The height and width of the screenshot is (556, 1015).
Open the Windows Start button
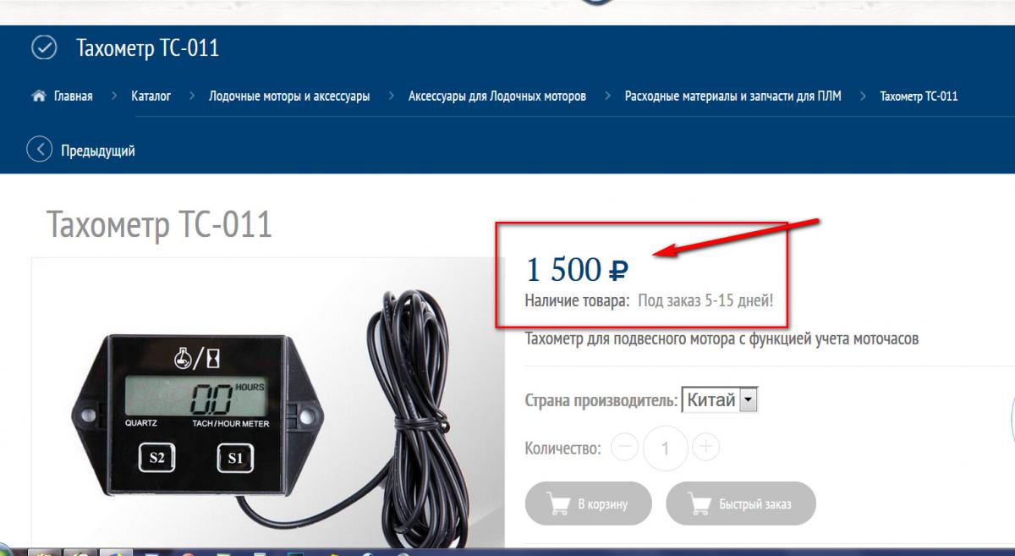(x=7, y=549)
